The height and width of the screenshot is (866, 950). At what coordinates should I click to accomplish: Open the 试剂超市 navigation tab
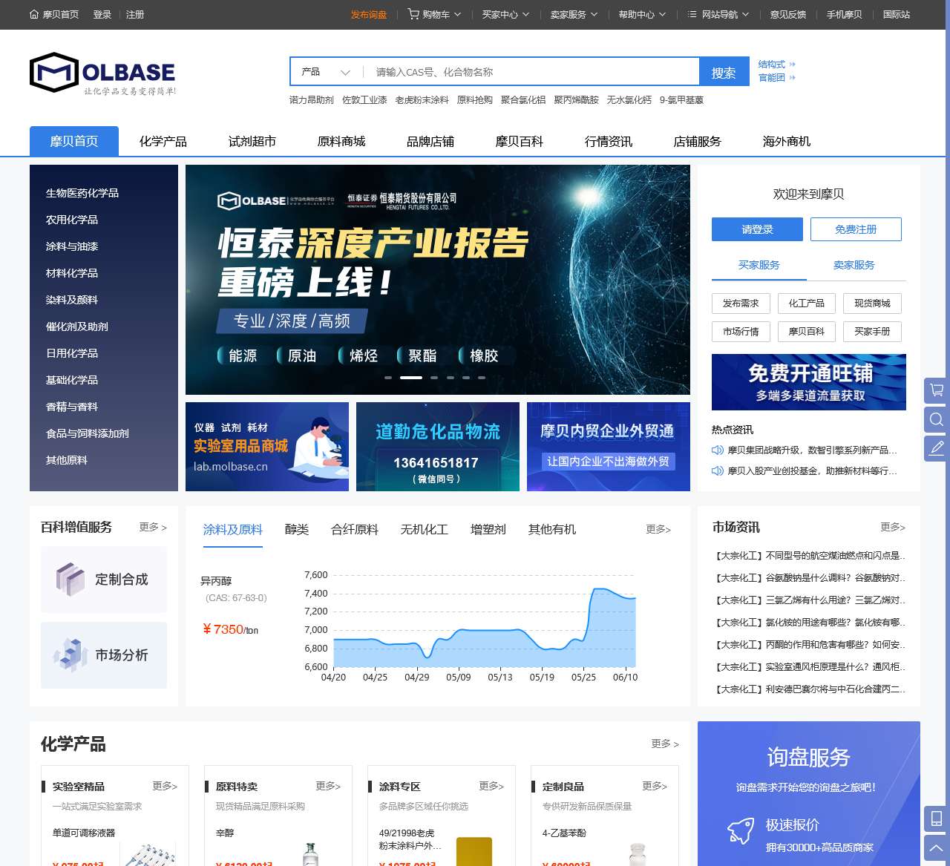[x=252, y=141]
